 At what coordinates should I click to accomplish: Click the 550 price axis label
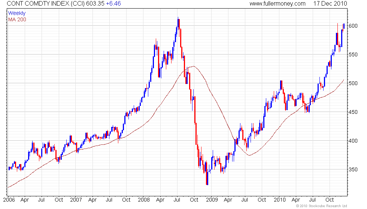(353, 54)
